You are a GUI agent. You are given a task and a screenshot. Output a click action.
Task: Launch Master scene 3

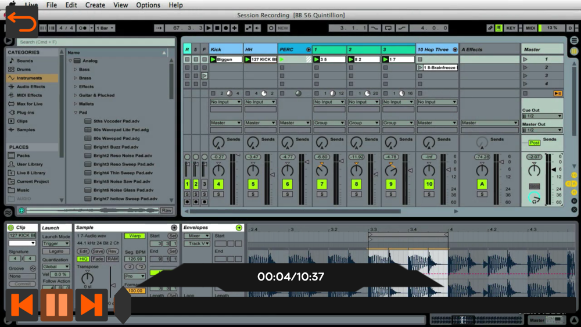pyautogui.click(x=525, y=76)
